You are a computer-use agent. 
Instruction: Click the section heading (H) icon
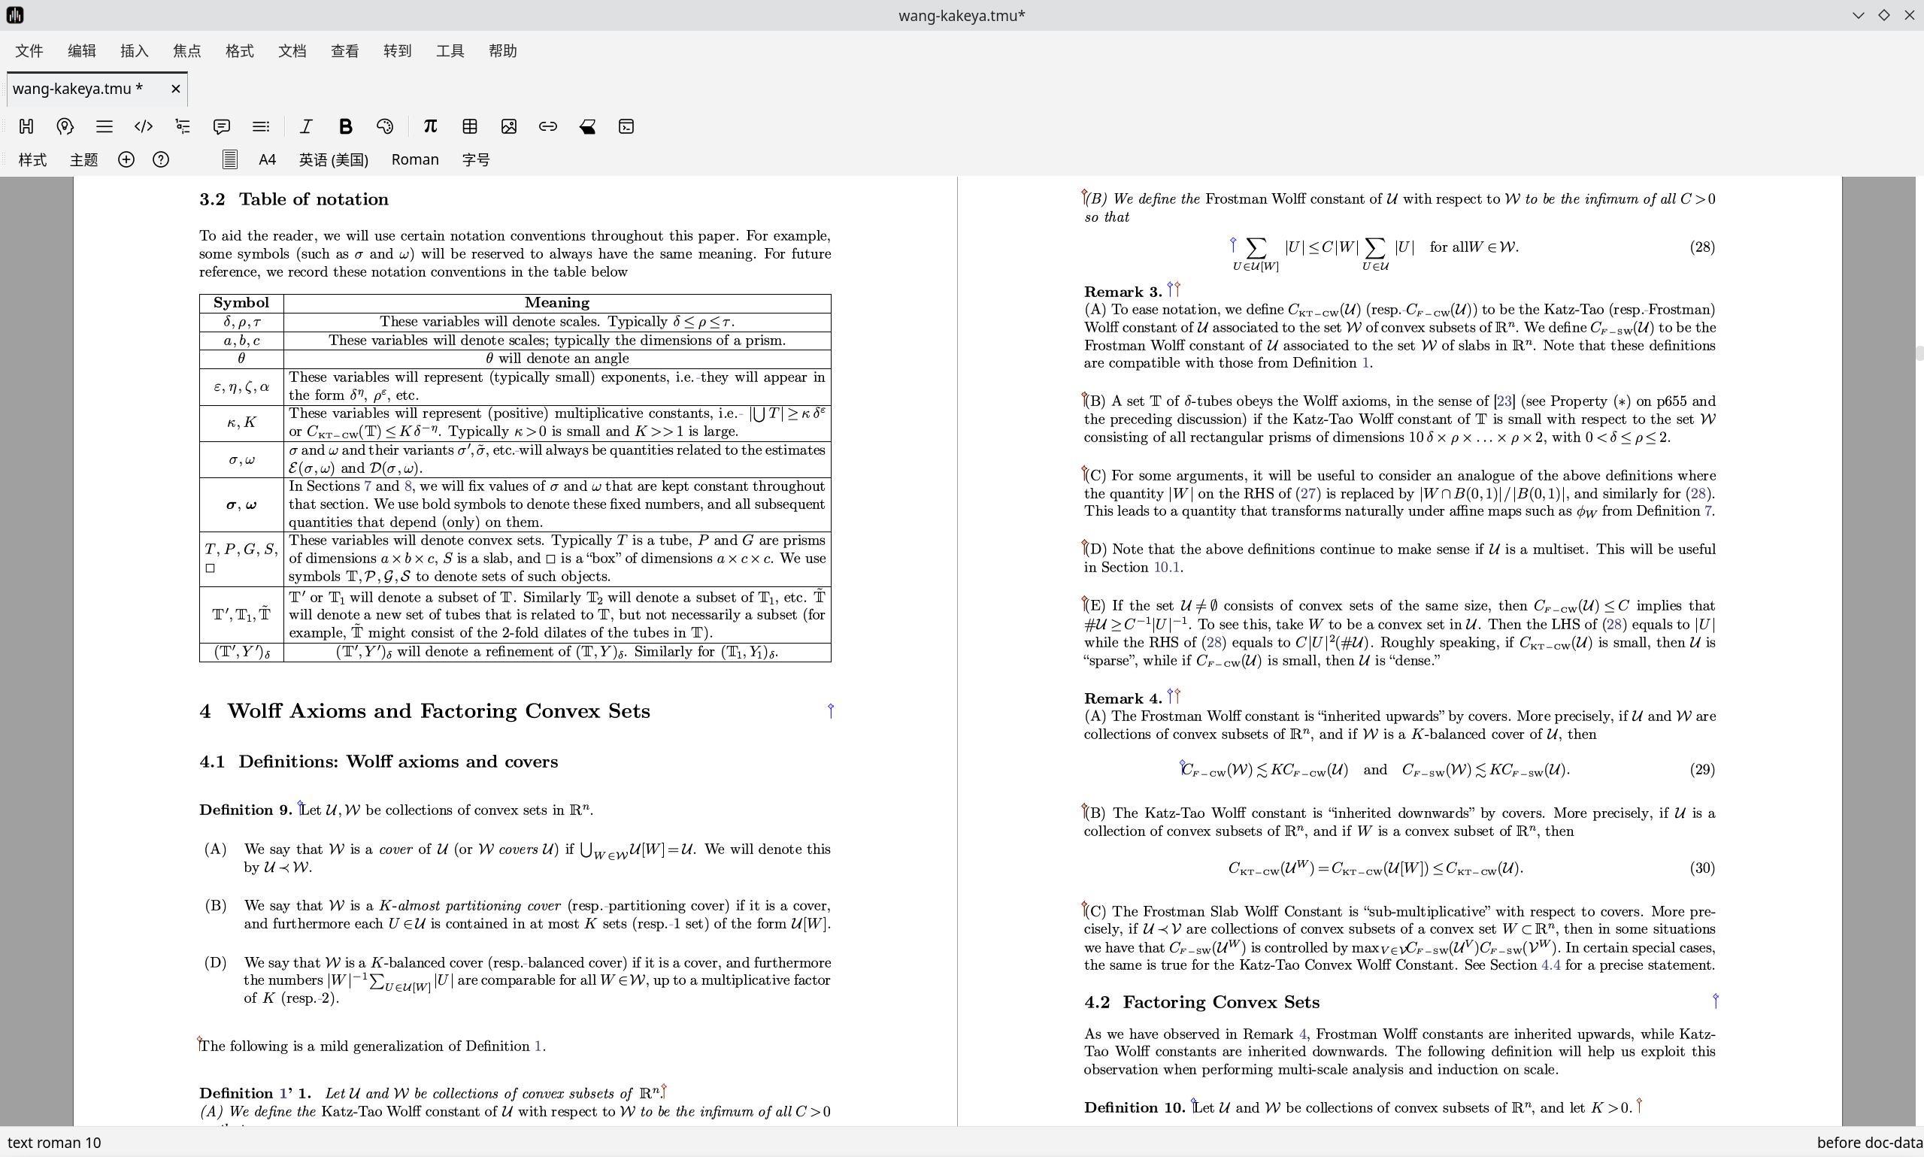tap(26, 126)
